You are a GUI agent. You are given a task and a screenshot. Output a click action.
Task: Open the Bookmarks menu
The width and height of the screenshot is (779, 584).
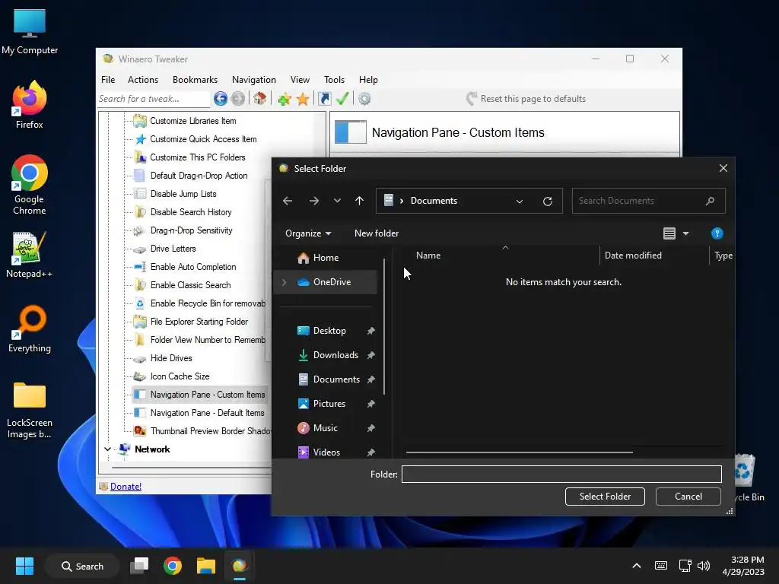195,80
